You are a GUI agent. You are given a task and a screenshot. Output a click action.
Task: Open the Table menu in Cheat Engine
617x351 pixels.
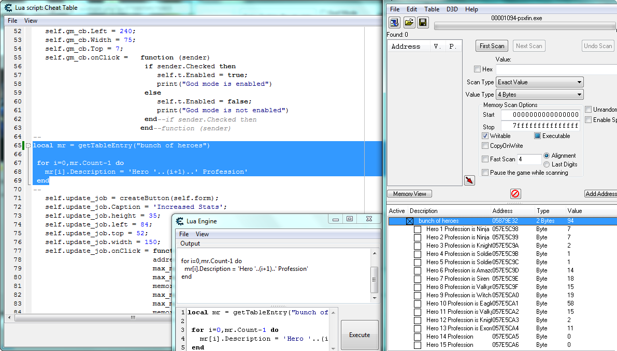pyautogui.click(x=432, y=9)
